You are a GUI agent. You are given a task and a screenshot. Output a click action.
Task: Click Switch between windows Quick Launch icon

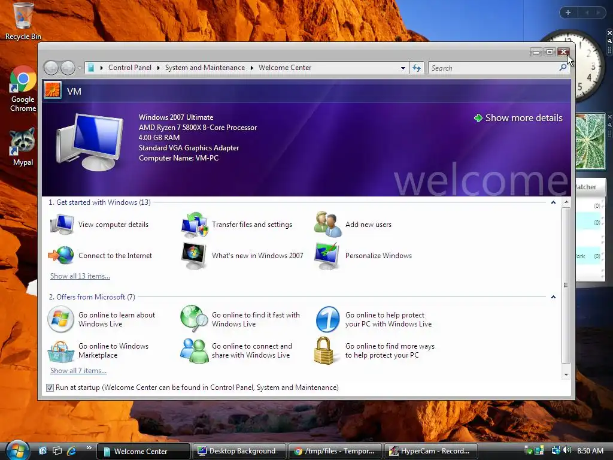(x=57, y=450)
